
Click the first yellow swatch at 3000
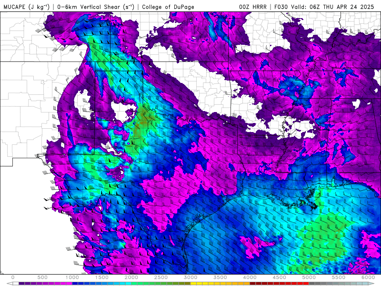tap(193, 284)
